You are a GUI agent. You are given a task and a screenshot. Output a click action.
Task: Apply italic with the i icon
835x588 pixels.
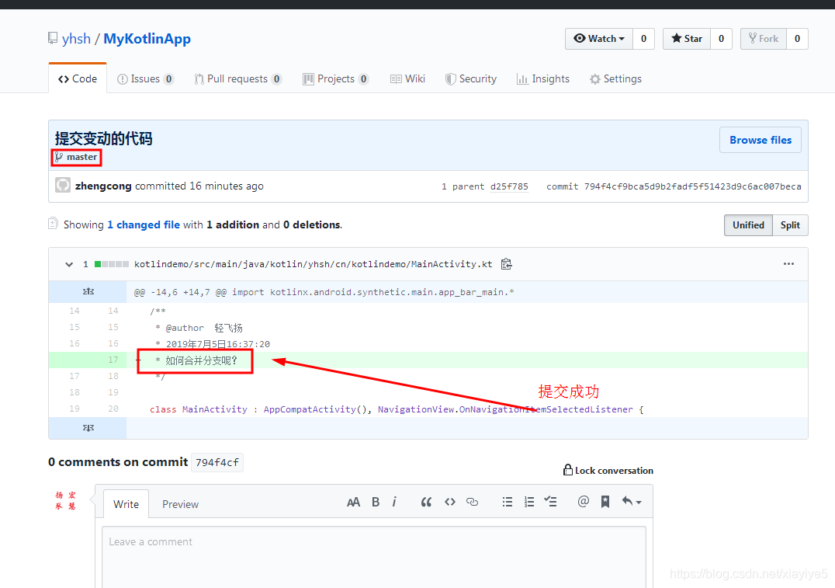pyautogui.click(x=394, y=503)
